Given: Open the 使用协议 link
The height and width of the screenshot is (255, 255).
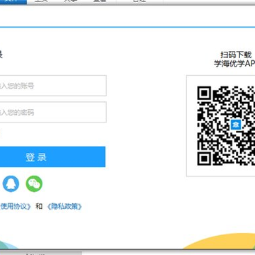Looking at the screenshot, I should pos(16,207).
